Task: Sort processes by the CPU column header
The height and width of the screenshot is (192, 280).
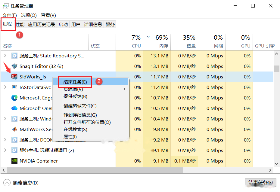Action: click(129, 42)
